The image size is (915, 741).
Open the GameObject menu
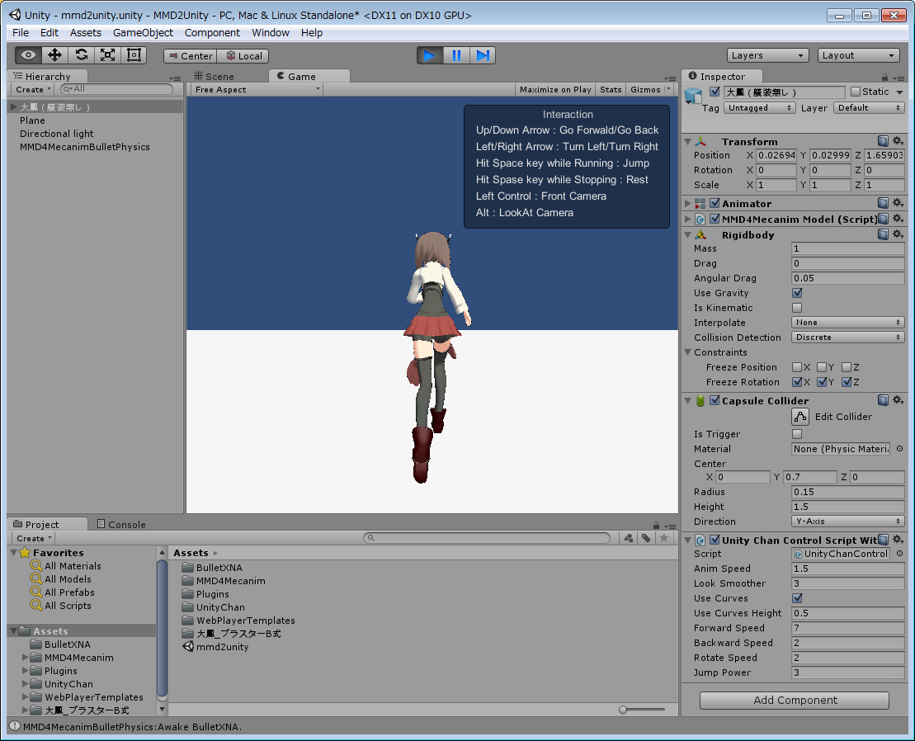(143, 33)
